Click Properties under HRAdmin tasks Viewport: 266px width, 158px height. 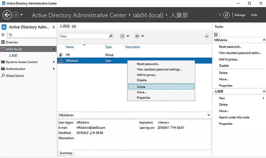(x=226, y=86)
